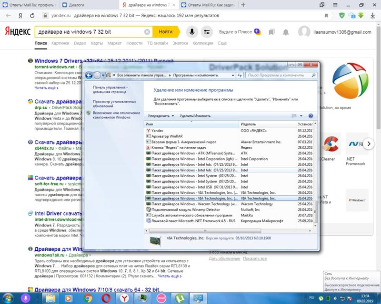Viewport: 381px width, 304px height.
Task: Click the browser back arrow
Action: click(x=8, y=16)
